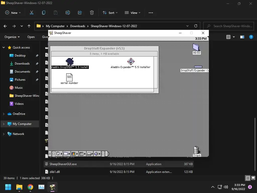Open the Sort dropdown menu
Image resolution: width=257 pixels, height=193 pixels.
click(110, 13)
